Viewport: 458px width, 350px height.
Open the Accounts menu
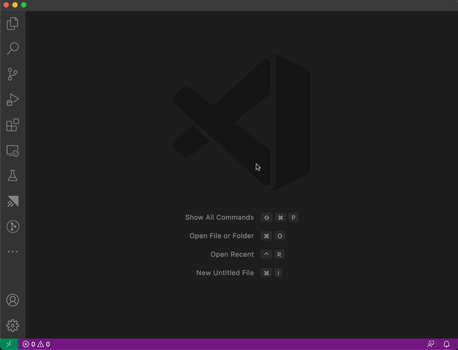(13, 300)
